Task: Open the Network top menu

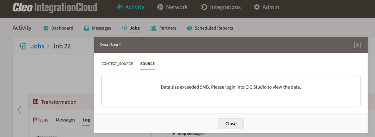Action: coord(172,7)
